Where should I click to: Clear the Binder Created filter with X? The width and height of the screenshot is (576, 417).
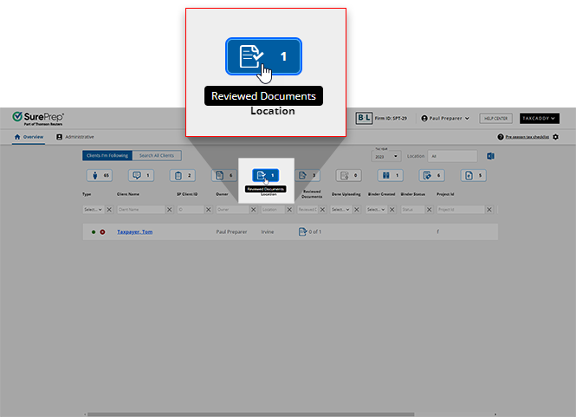click(392, 210)
